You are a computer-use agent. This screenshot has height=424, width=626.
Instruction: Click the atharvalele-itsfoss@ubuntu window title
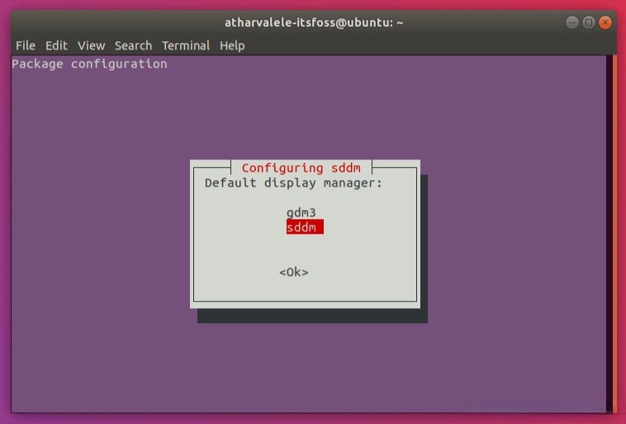tap(314, 22)
